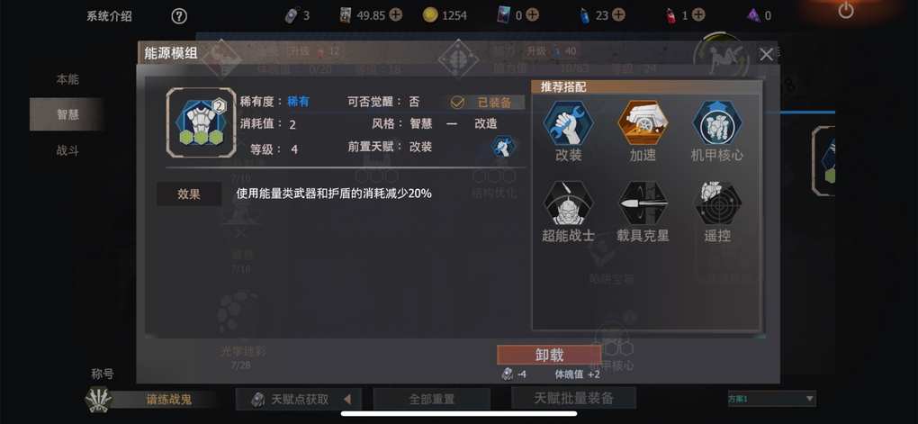Close the 能源模组 dialog
The height and width of the screenshot is (424, 918).
coord(766,55)
